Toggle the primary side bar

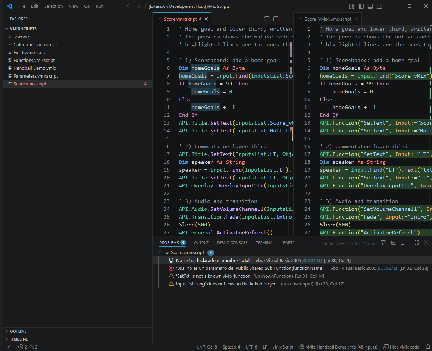coord(361,6)
